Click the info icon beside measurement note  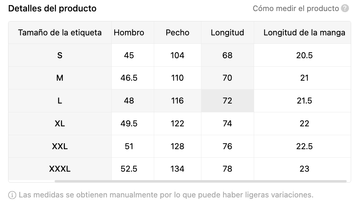pos(12,195)
